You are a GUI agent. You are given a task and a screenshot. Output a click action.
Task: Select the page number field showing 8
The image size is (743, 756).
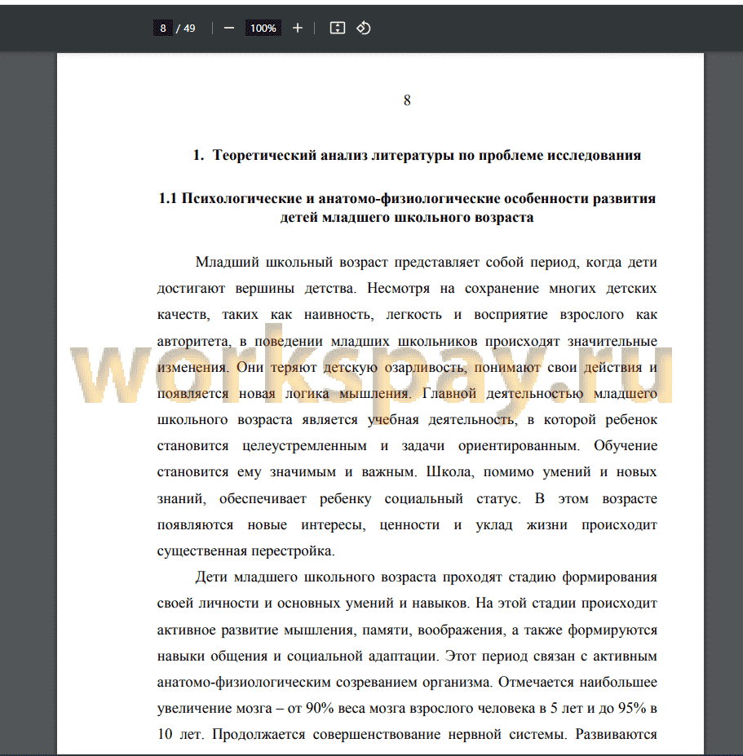click(x=163, y=28)
